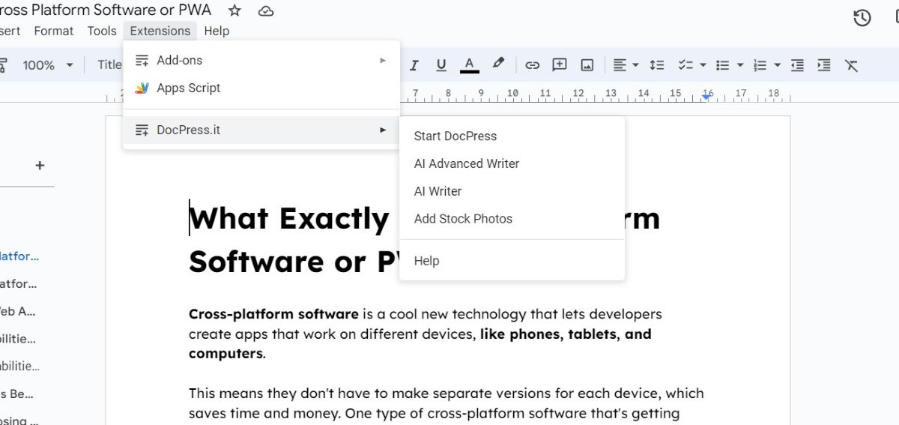Toggle italic formatting
The image size is (899, 425).
pos(414,65)
